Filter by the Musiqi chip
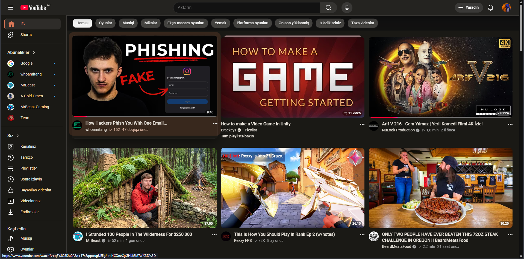The height and width of the screenshot is (259, 524). pyautogui.click(x=128, y=23)
